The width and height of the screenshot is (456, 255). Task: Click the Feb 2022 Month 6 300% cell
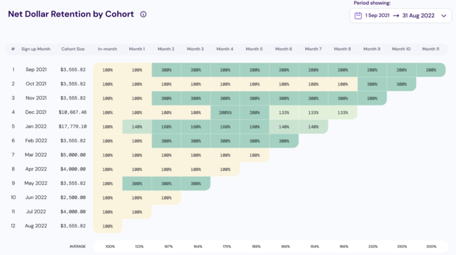pos(284,141)
